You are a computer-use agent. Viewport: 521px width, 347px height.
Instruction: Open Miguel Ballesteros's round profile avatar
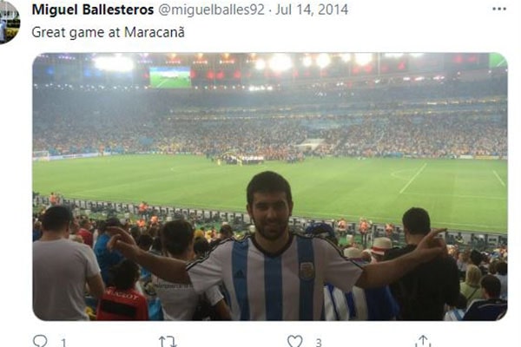coord(10,22)
